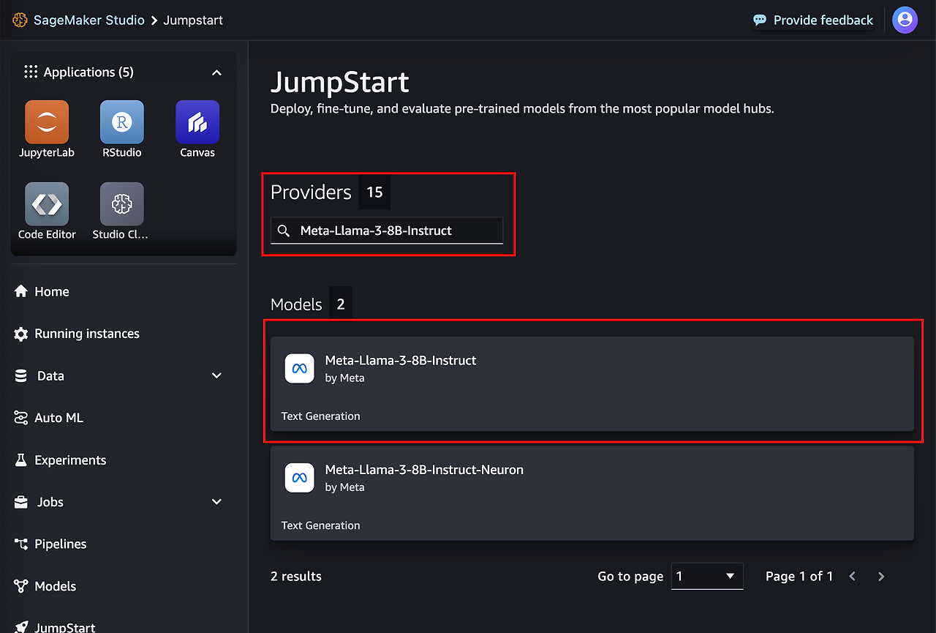This screenshot has height=633, width=936.
Task: Click the models count 2
Action: [341, 304]
